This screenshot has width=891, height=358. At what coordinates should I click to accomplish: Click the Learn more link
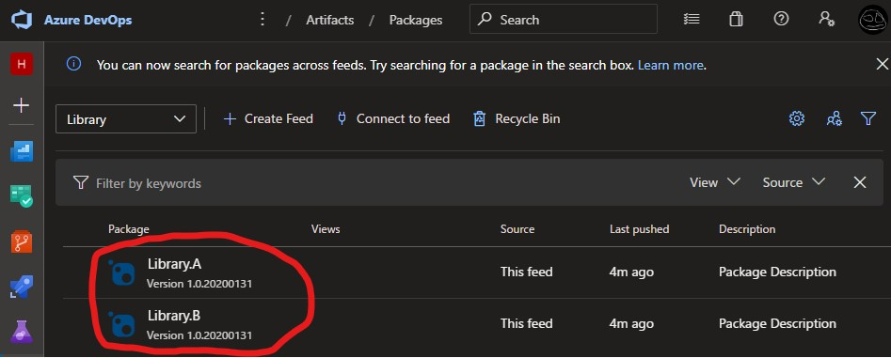(x=671, y=65)
